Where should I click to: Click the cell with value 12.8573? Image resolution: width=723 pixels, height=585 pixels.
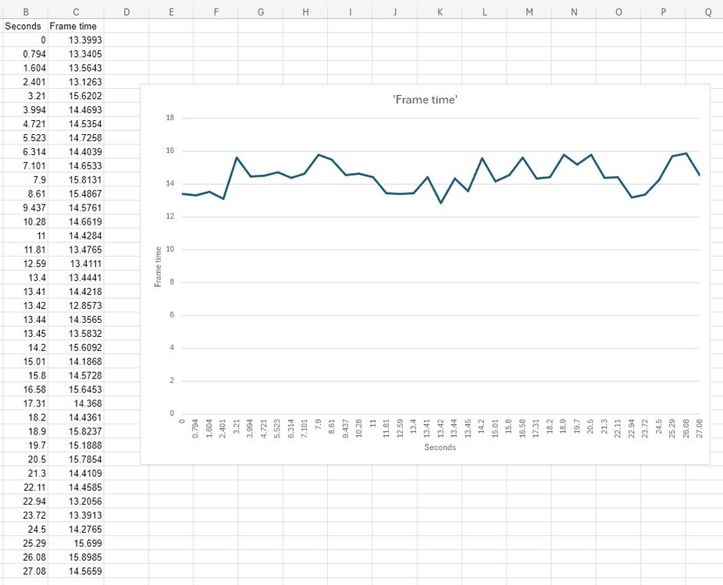(75, 306)
